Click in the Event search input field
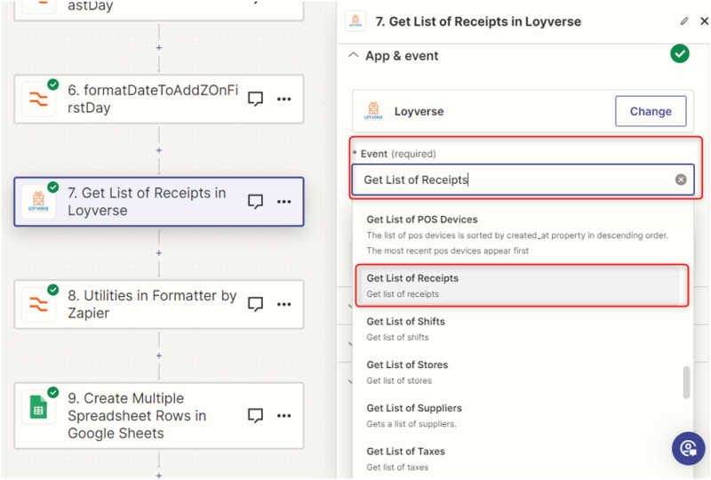711x480 pixels. click(x=514, y=180)
